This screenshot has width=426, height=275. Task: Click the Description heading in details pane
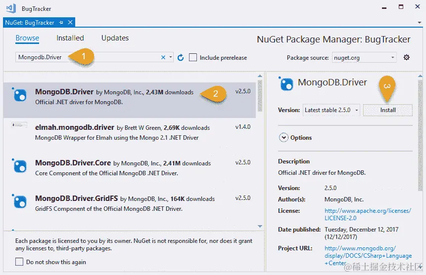(294, 161)
